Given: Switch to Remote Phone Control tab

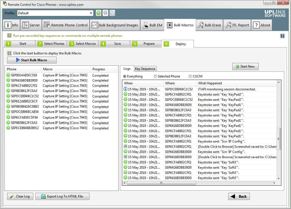Looking at the screenshot, I should (x=66, y=25).
